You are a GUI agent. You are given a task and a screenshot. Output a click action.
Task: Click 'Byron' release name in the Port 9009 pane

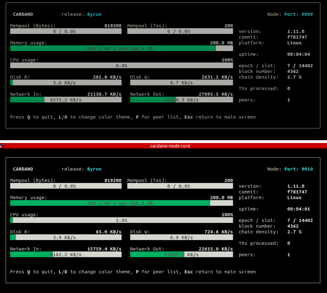tap(94, 14)
